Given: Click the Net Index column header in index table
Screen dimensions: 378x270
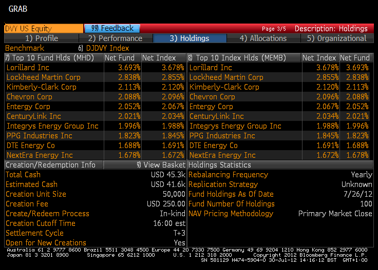Looking at the screenshot, I should (320, 58).
